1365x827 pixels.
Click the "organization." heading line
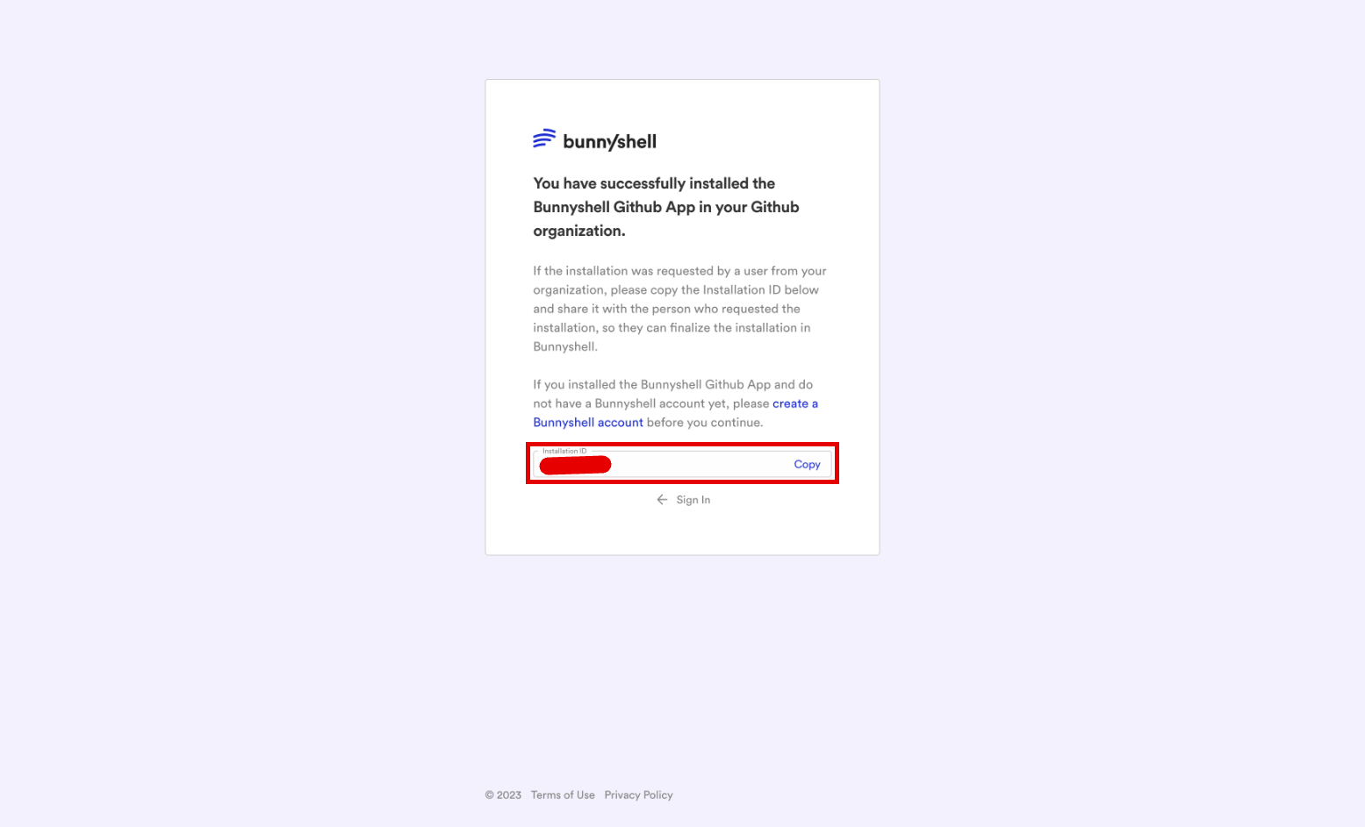[579, 231]
